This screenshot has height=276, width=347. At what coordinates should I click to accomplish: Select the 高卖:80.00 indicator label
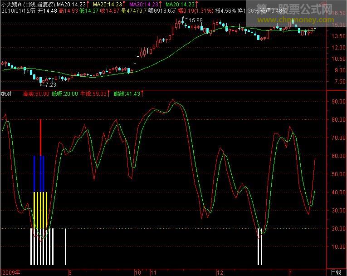(x=36, y=94)
